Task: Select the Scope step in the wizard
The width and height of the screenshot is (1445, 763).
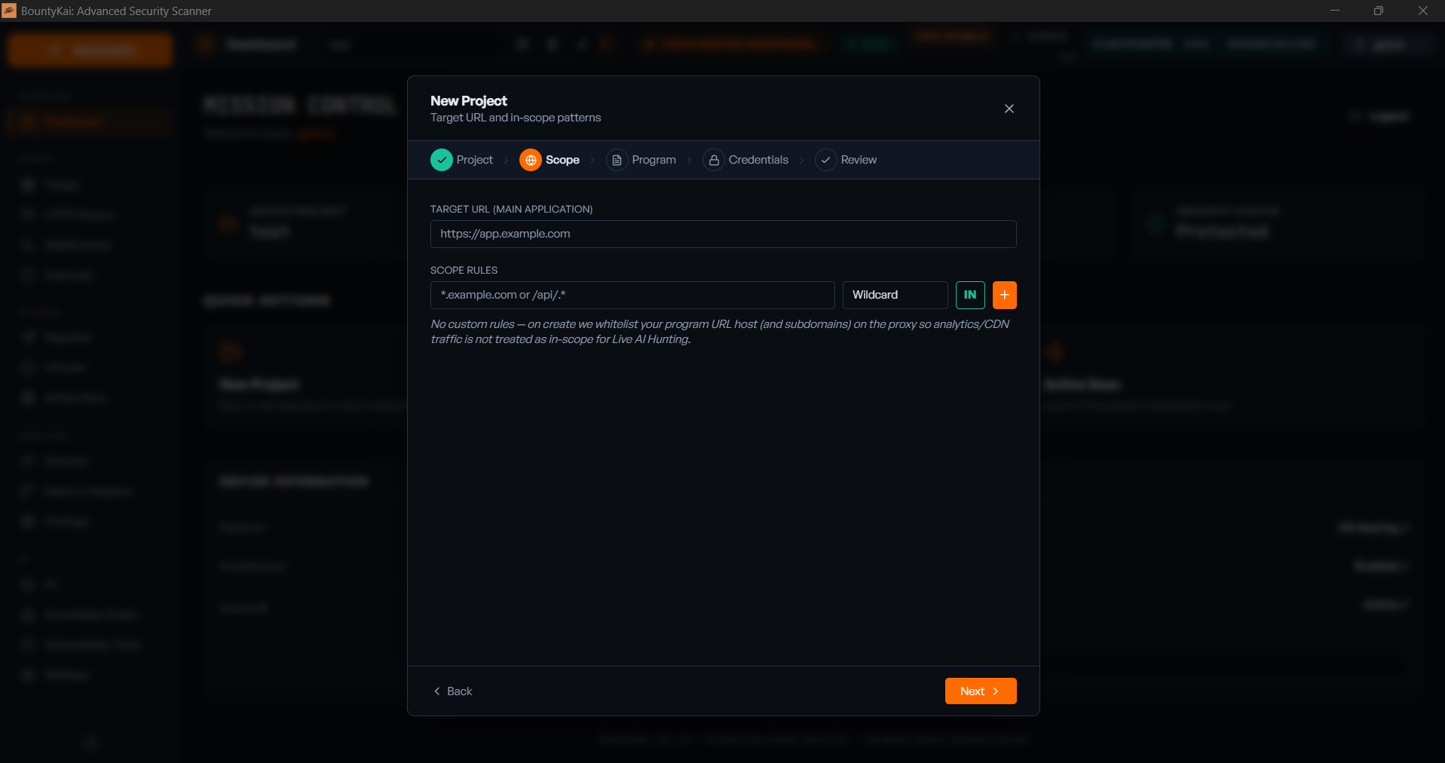Action: [x=550, y=160]
